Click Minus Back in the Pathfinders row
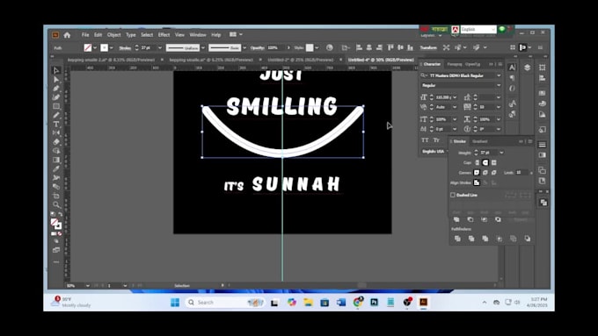The width and height of the screenshot is (598, 336). click(x=527, y=239)
